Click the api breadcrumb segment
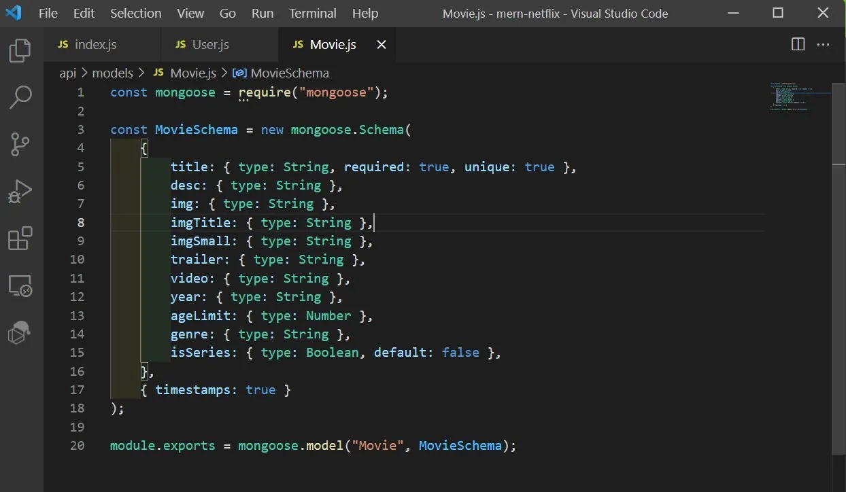 coord(68,73)
